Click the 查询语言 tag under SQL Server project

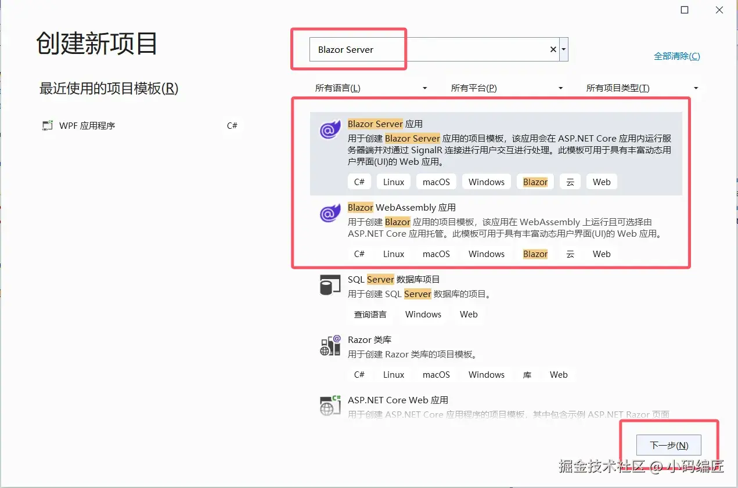[370, 314]
